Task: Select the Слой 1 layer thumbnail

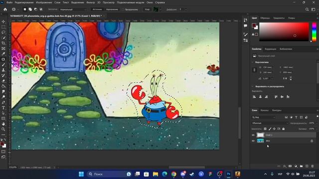Action: (260, 135)
